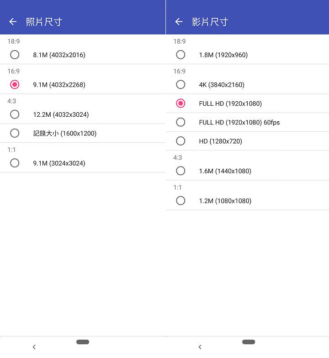
Task: Tap the home pill under the video size list
Action: (249, 342)
